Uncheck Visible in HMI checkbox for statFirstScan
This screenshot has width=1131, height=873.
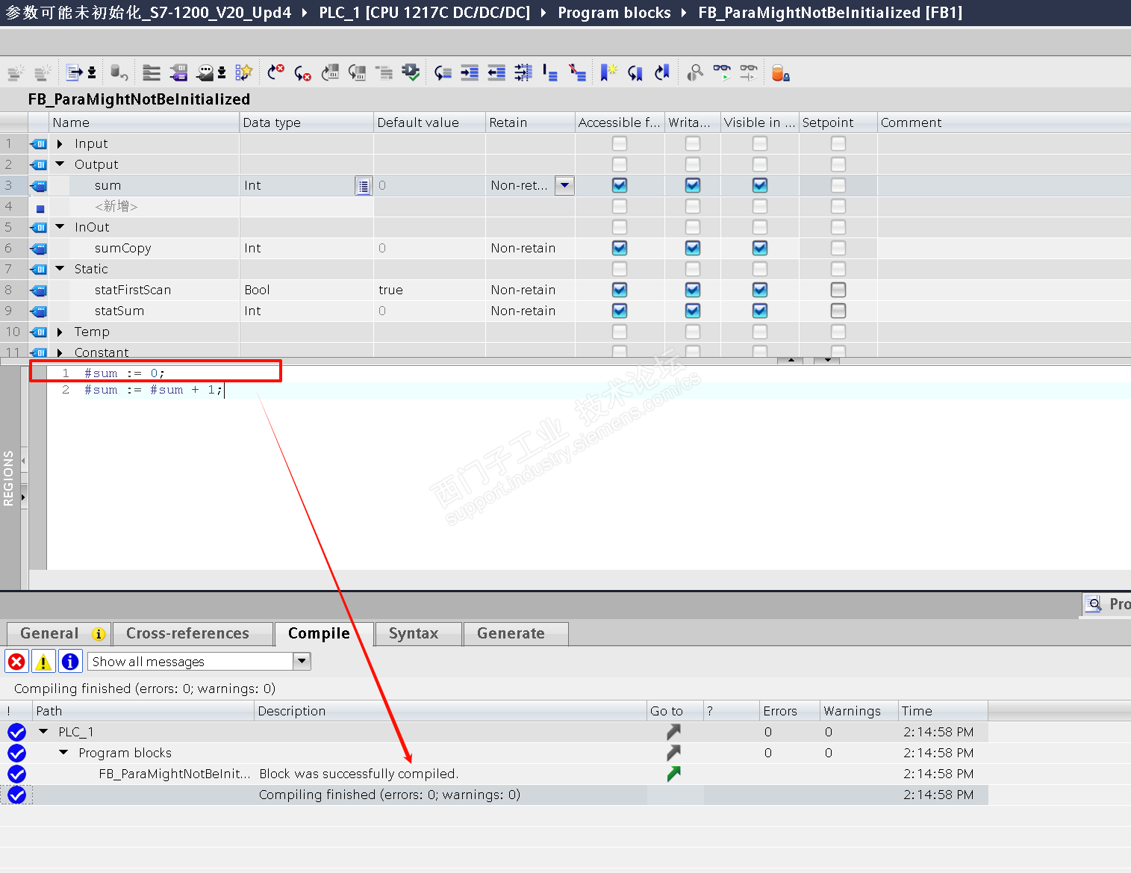[760, 290]
